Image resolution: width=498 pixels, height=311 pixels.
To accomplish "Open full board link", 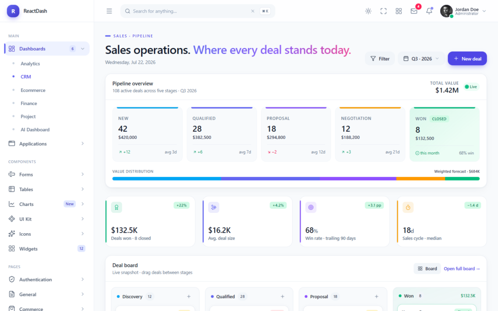I will click(x=462, y=268).
